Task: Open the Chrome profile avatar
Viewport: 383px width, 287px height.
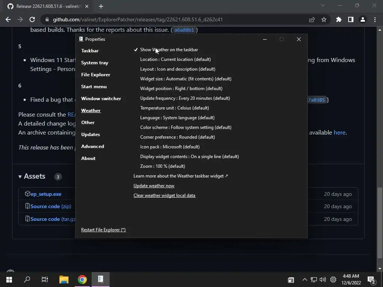Action: point(363,19)
